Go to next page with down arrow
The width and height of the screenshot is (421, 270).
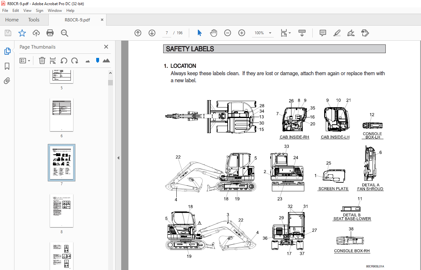152,33
